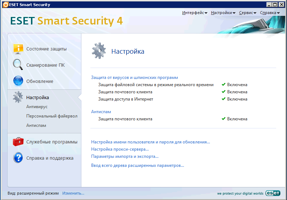Open Персональный файервол submenu item
This screenshot has height=200, width=287.
click(52, 116)
